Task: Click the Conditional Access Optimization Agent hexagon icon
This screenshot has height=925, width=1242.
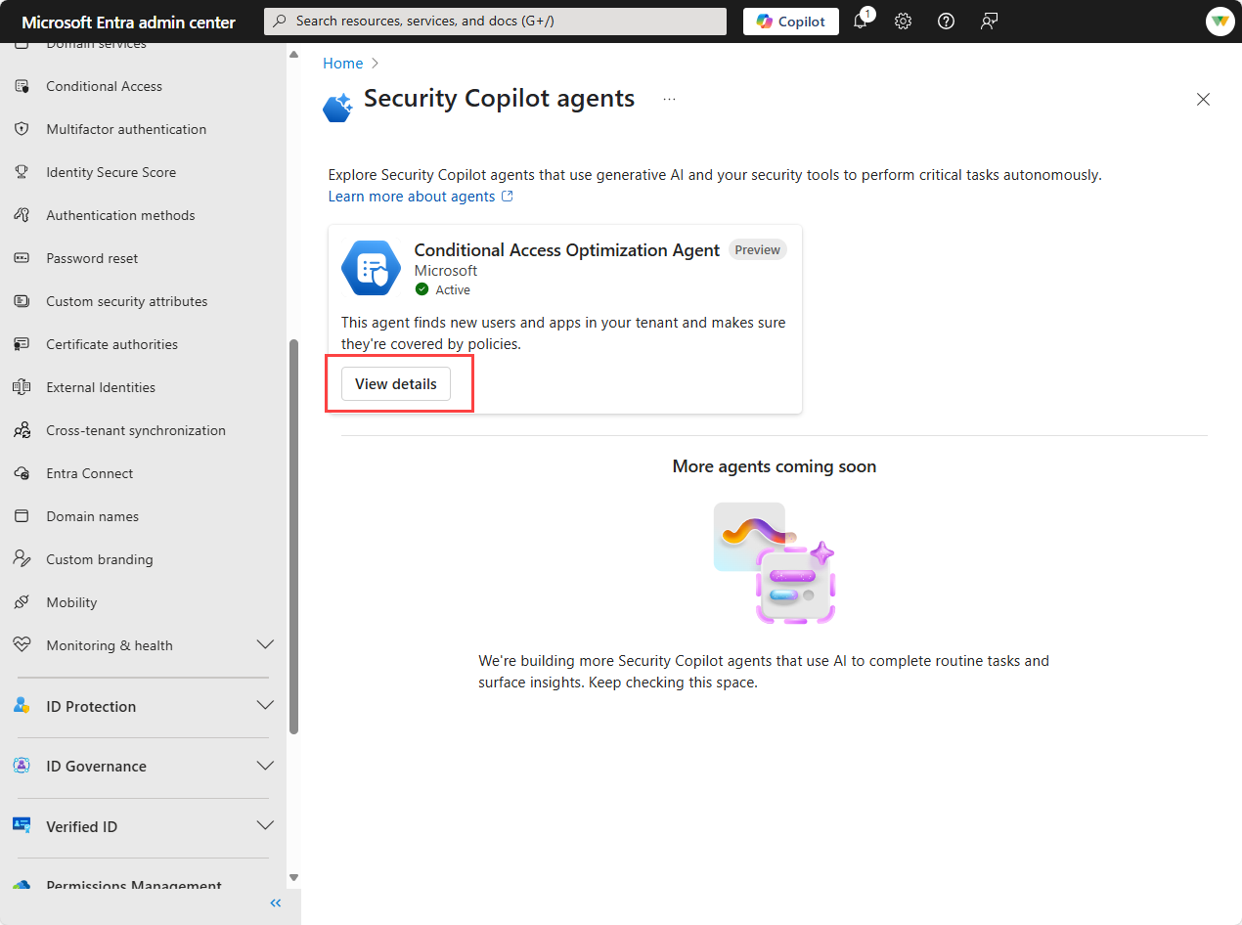Action: point(371,268)
